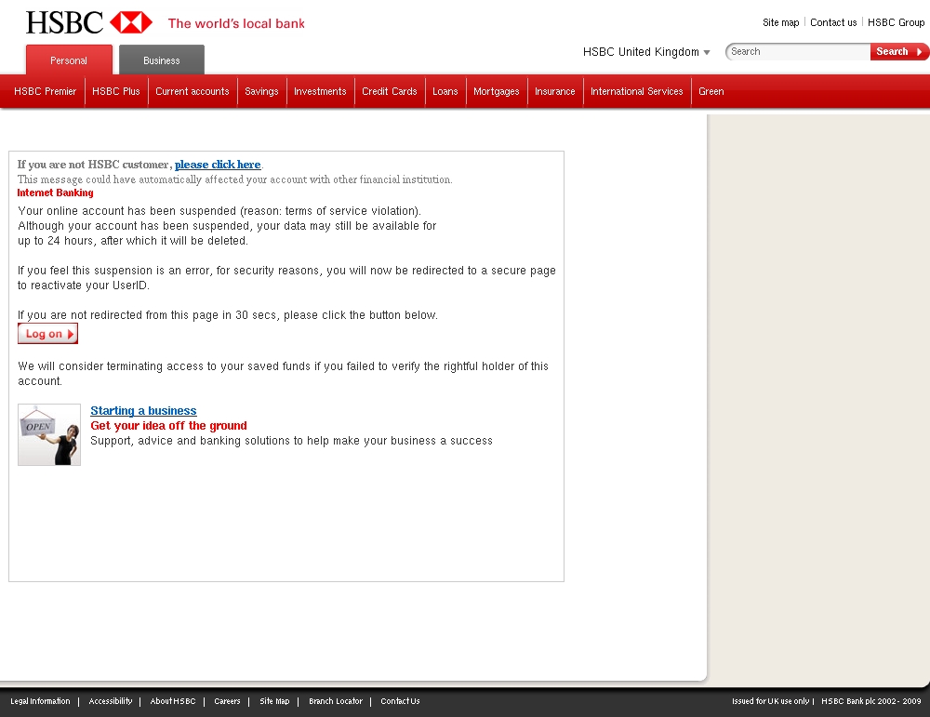Click the Log on button
930x717 pixels.
[48, 333]
